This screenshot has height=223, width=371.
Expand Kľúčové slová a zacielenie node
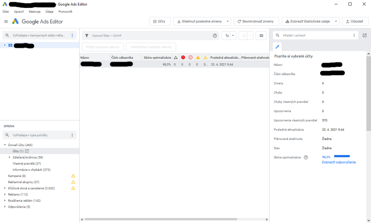[5, 188]
